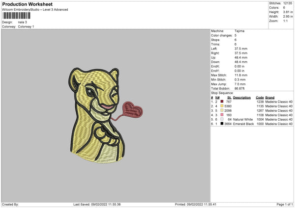Click the 'Page 1 of 1' indicator
This screenshot has height=208, width=295.
[285, 205]
